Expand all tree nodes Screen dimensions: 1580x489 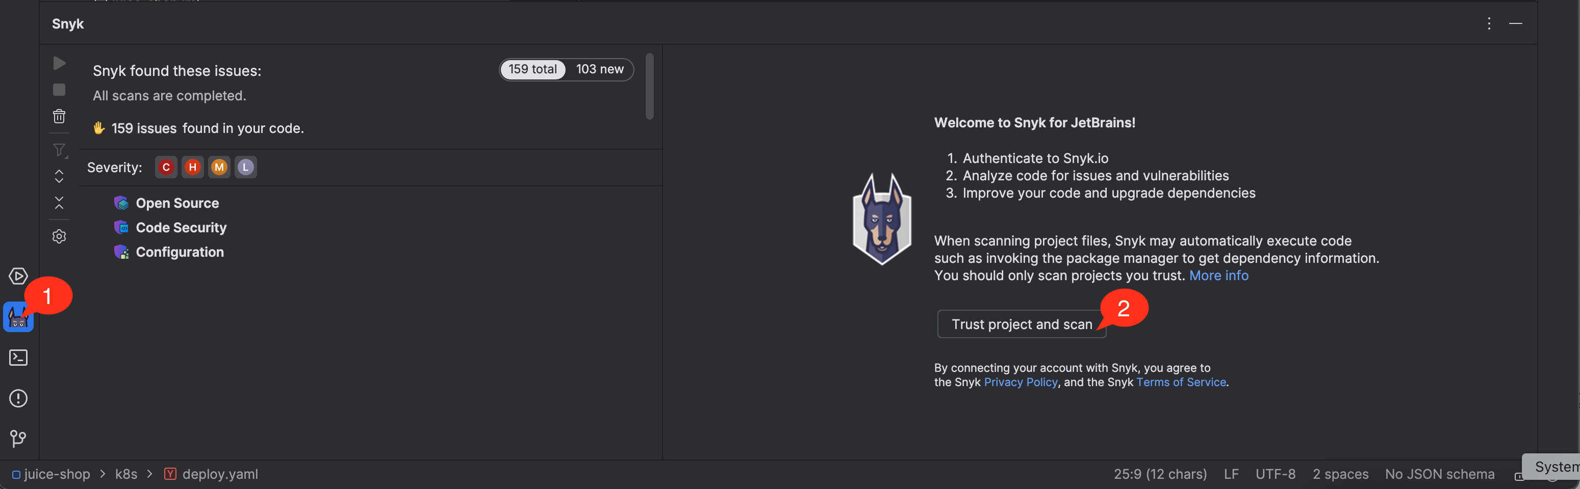tap(60, 176)
